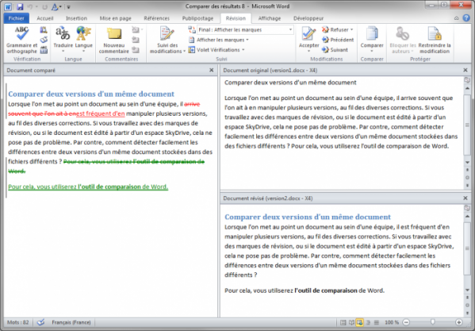Open the Thesaurus book icon in Vérification group
The width and height of the screenshot is (475, 331).
point(44,40)
